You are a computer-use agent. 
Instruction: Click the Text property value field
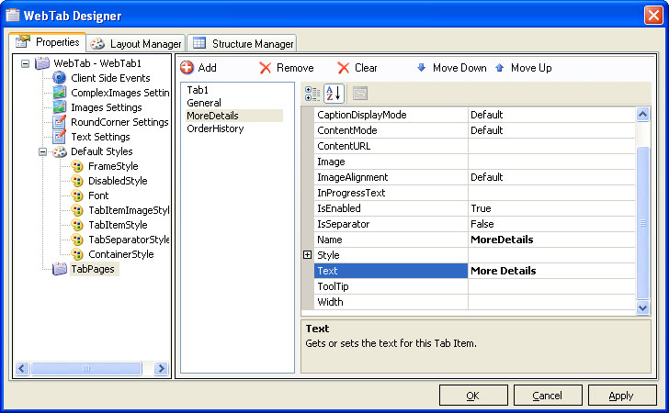coord(551,271)
